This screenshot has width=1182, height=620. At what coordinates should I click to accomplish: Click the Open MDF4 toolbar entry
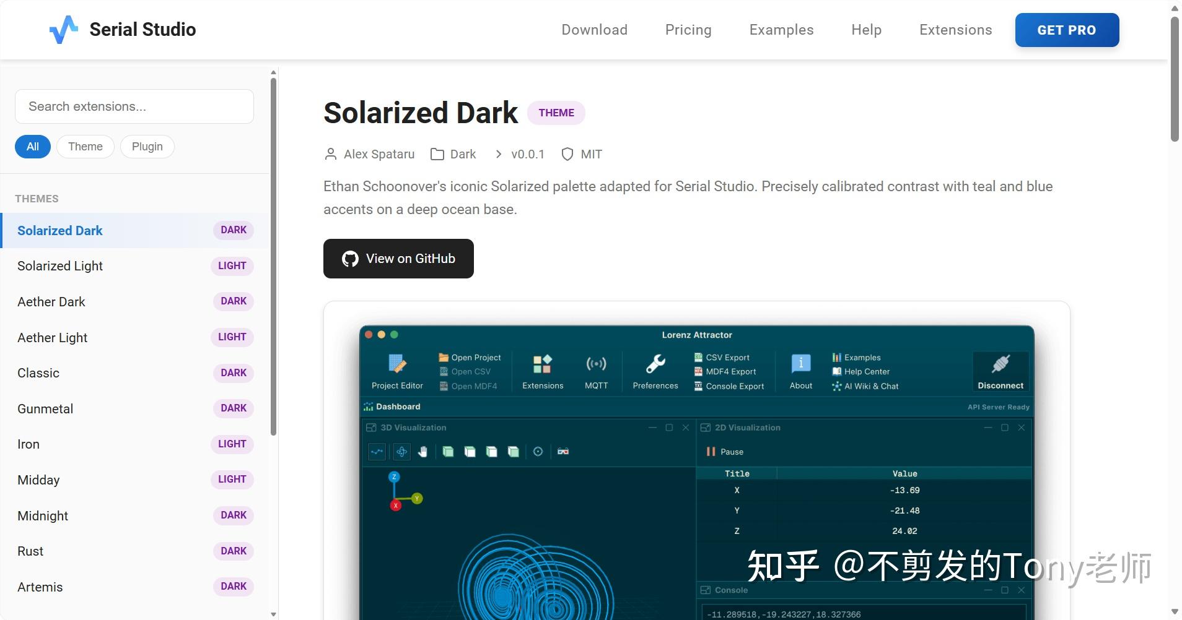pyautogui.click(x=468, y=386)
